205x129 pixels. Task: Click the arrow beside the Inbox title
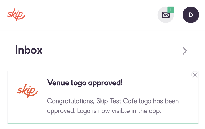tap(184, 51)
